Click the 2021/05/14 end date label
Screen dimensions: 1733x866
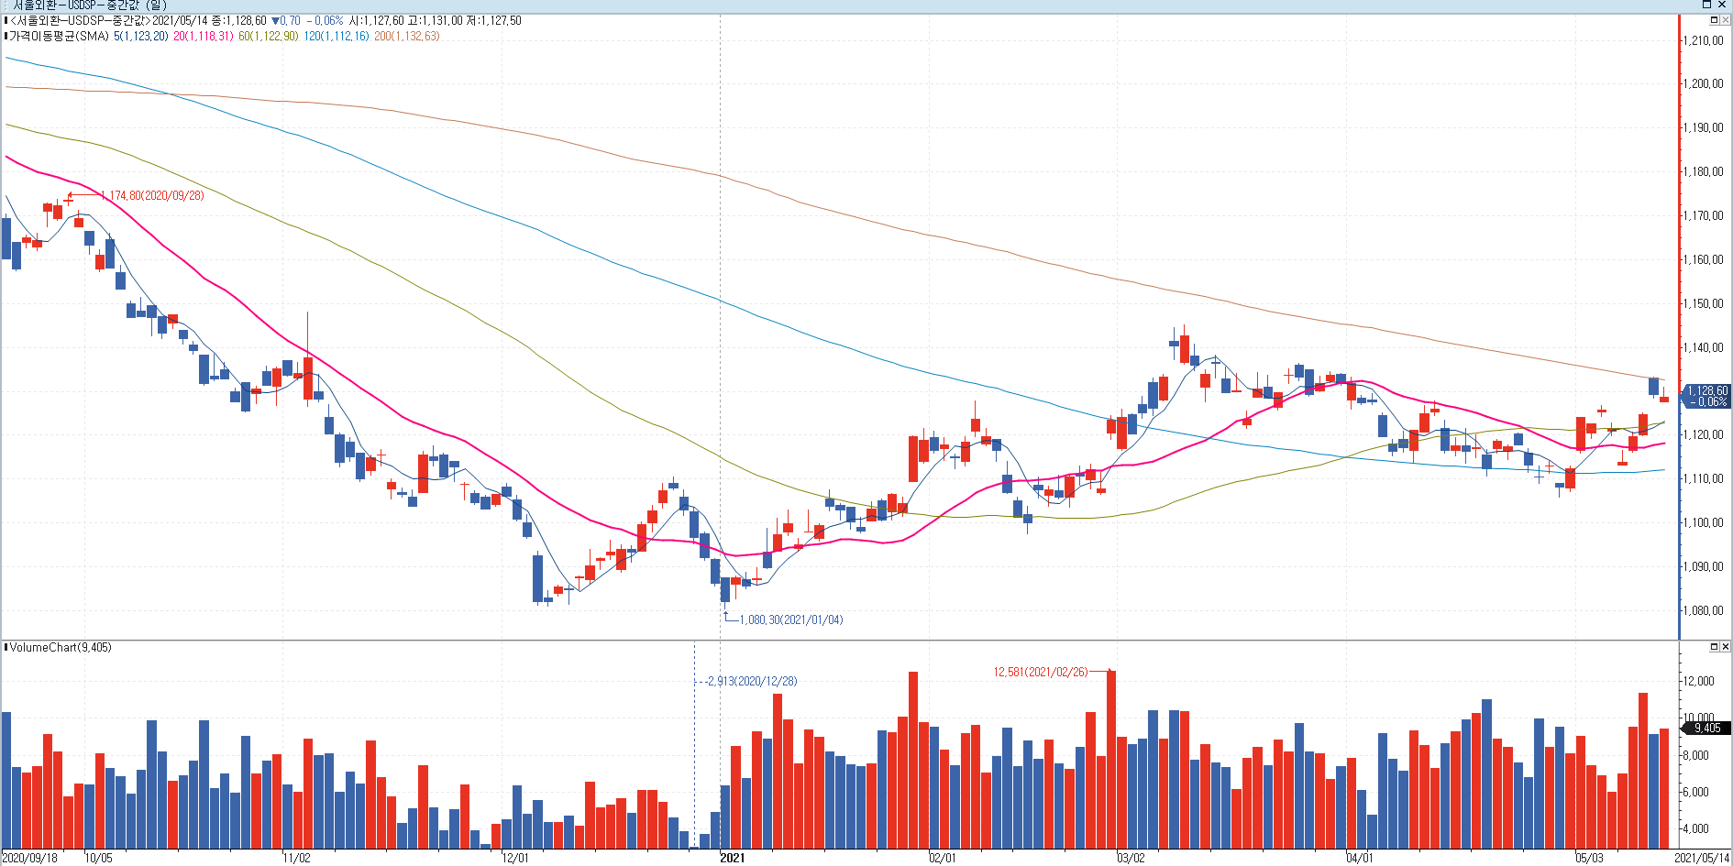tap(1702, 859)
